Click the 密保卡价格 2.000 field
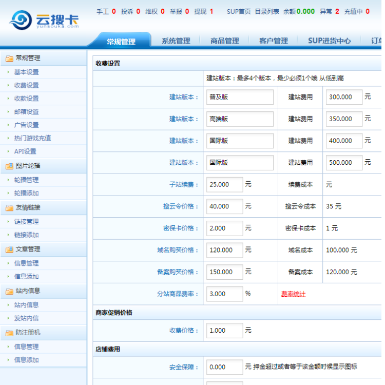This screenshot has width=385, height=385. point(225,228)
